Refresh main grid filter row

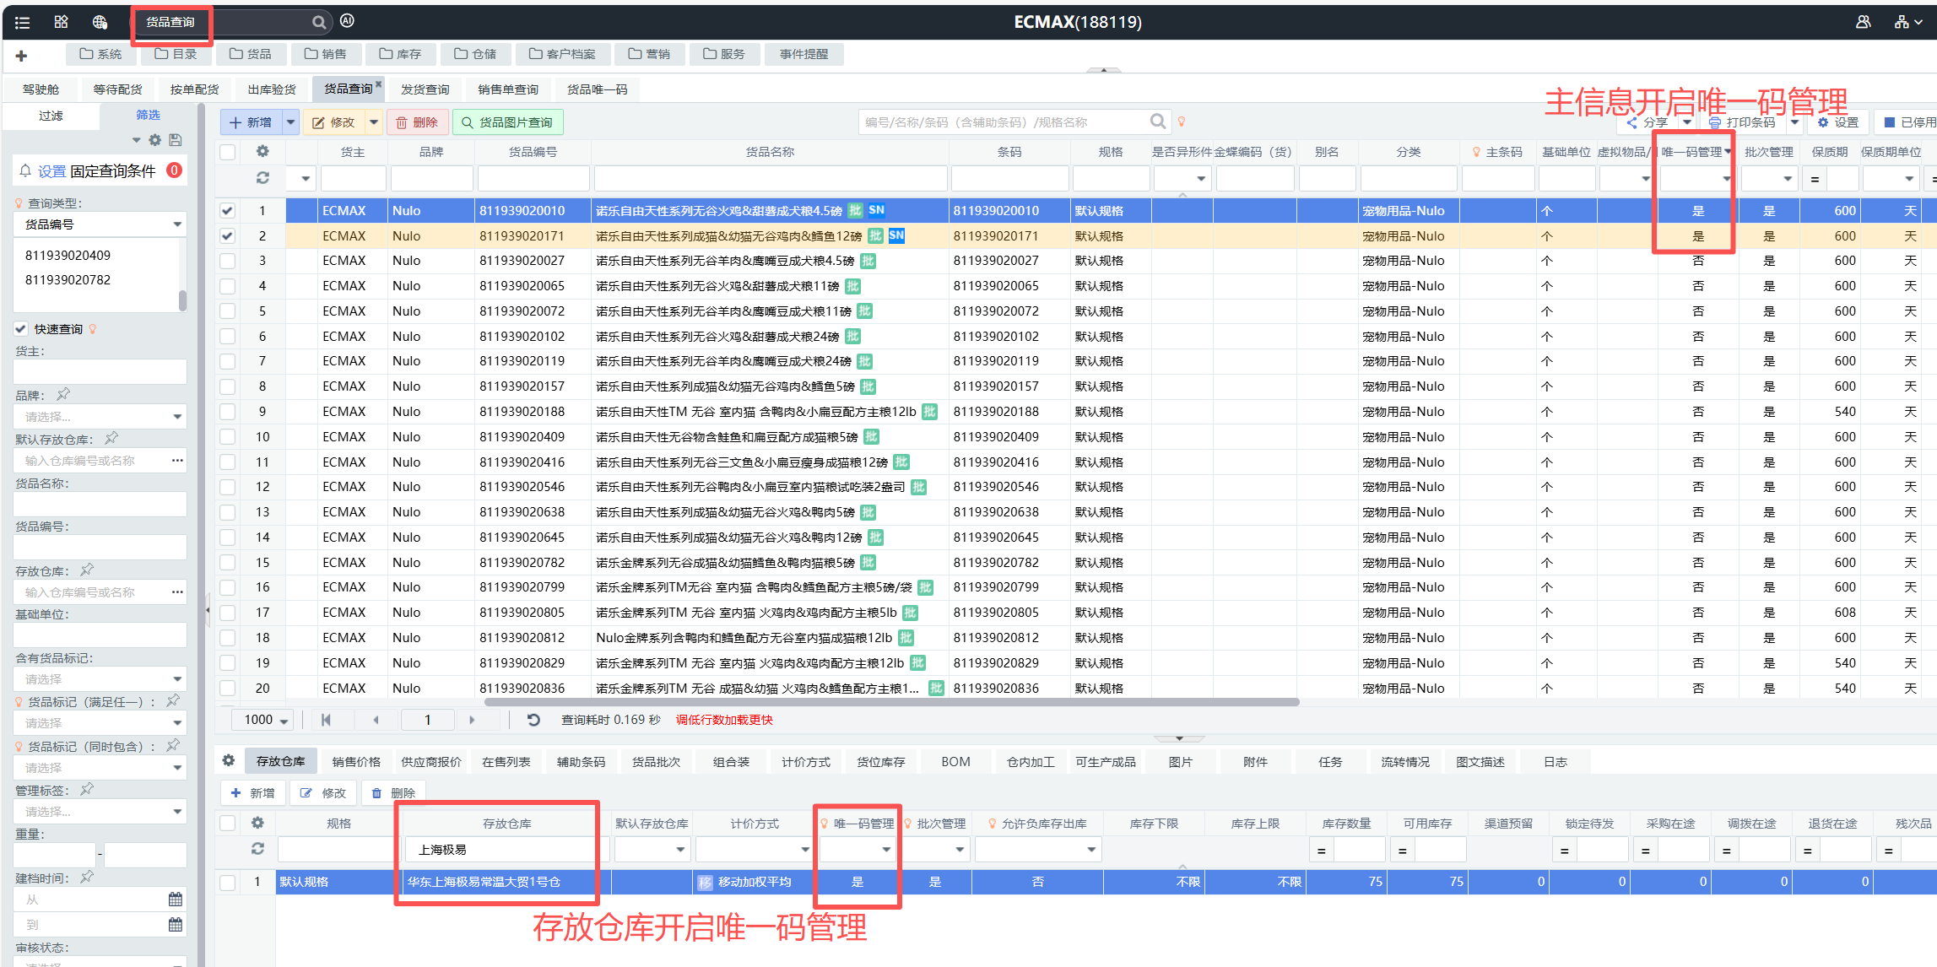pyautogui.click(x=262, y=178)
